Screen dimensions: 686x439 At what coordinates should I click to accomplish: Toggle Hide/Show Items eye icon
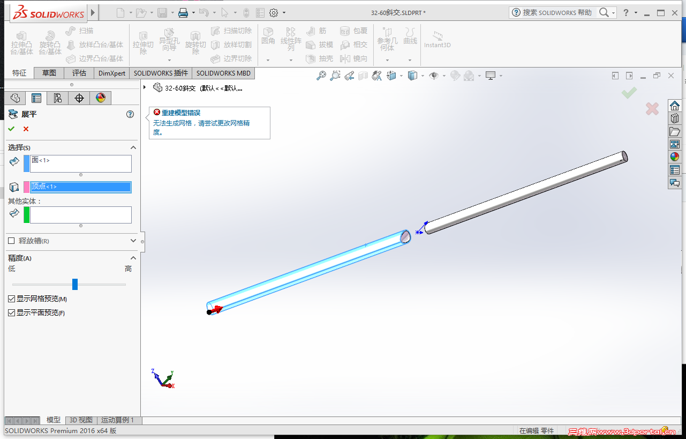(434, 76)
